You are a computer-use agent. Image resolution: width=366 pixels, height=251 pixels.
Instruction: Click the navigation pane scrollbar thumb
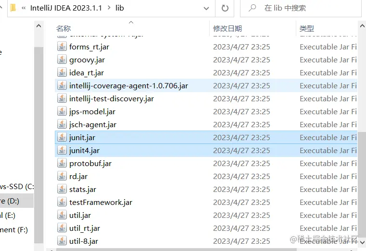click(x=39, y=144)
